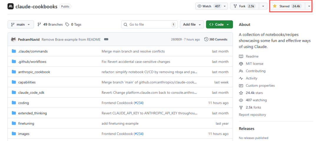This screenshot has height=141, width=318.
Task: Open the star lists dropdown arrow
Action: click(x=309, y=6)
